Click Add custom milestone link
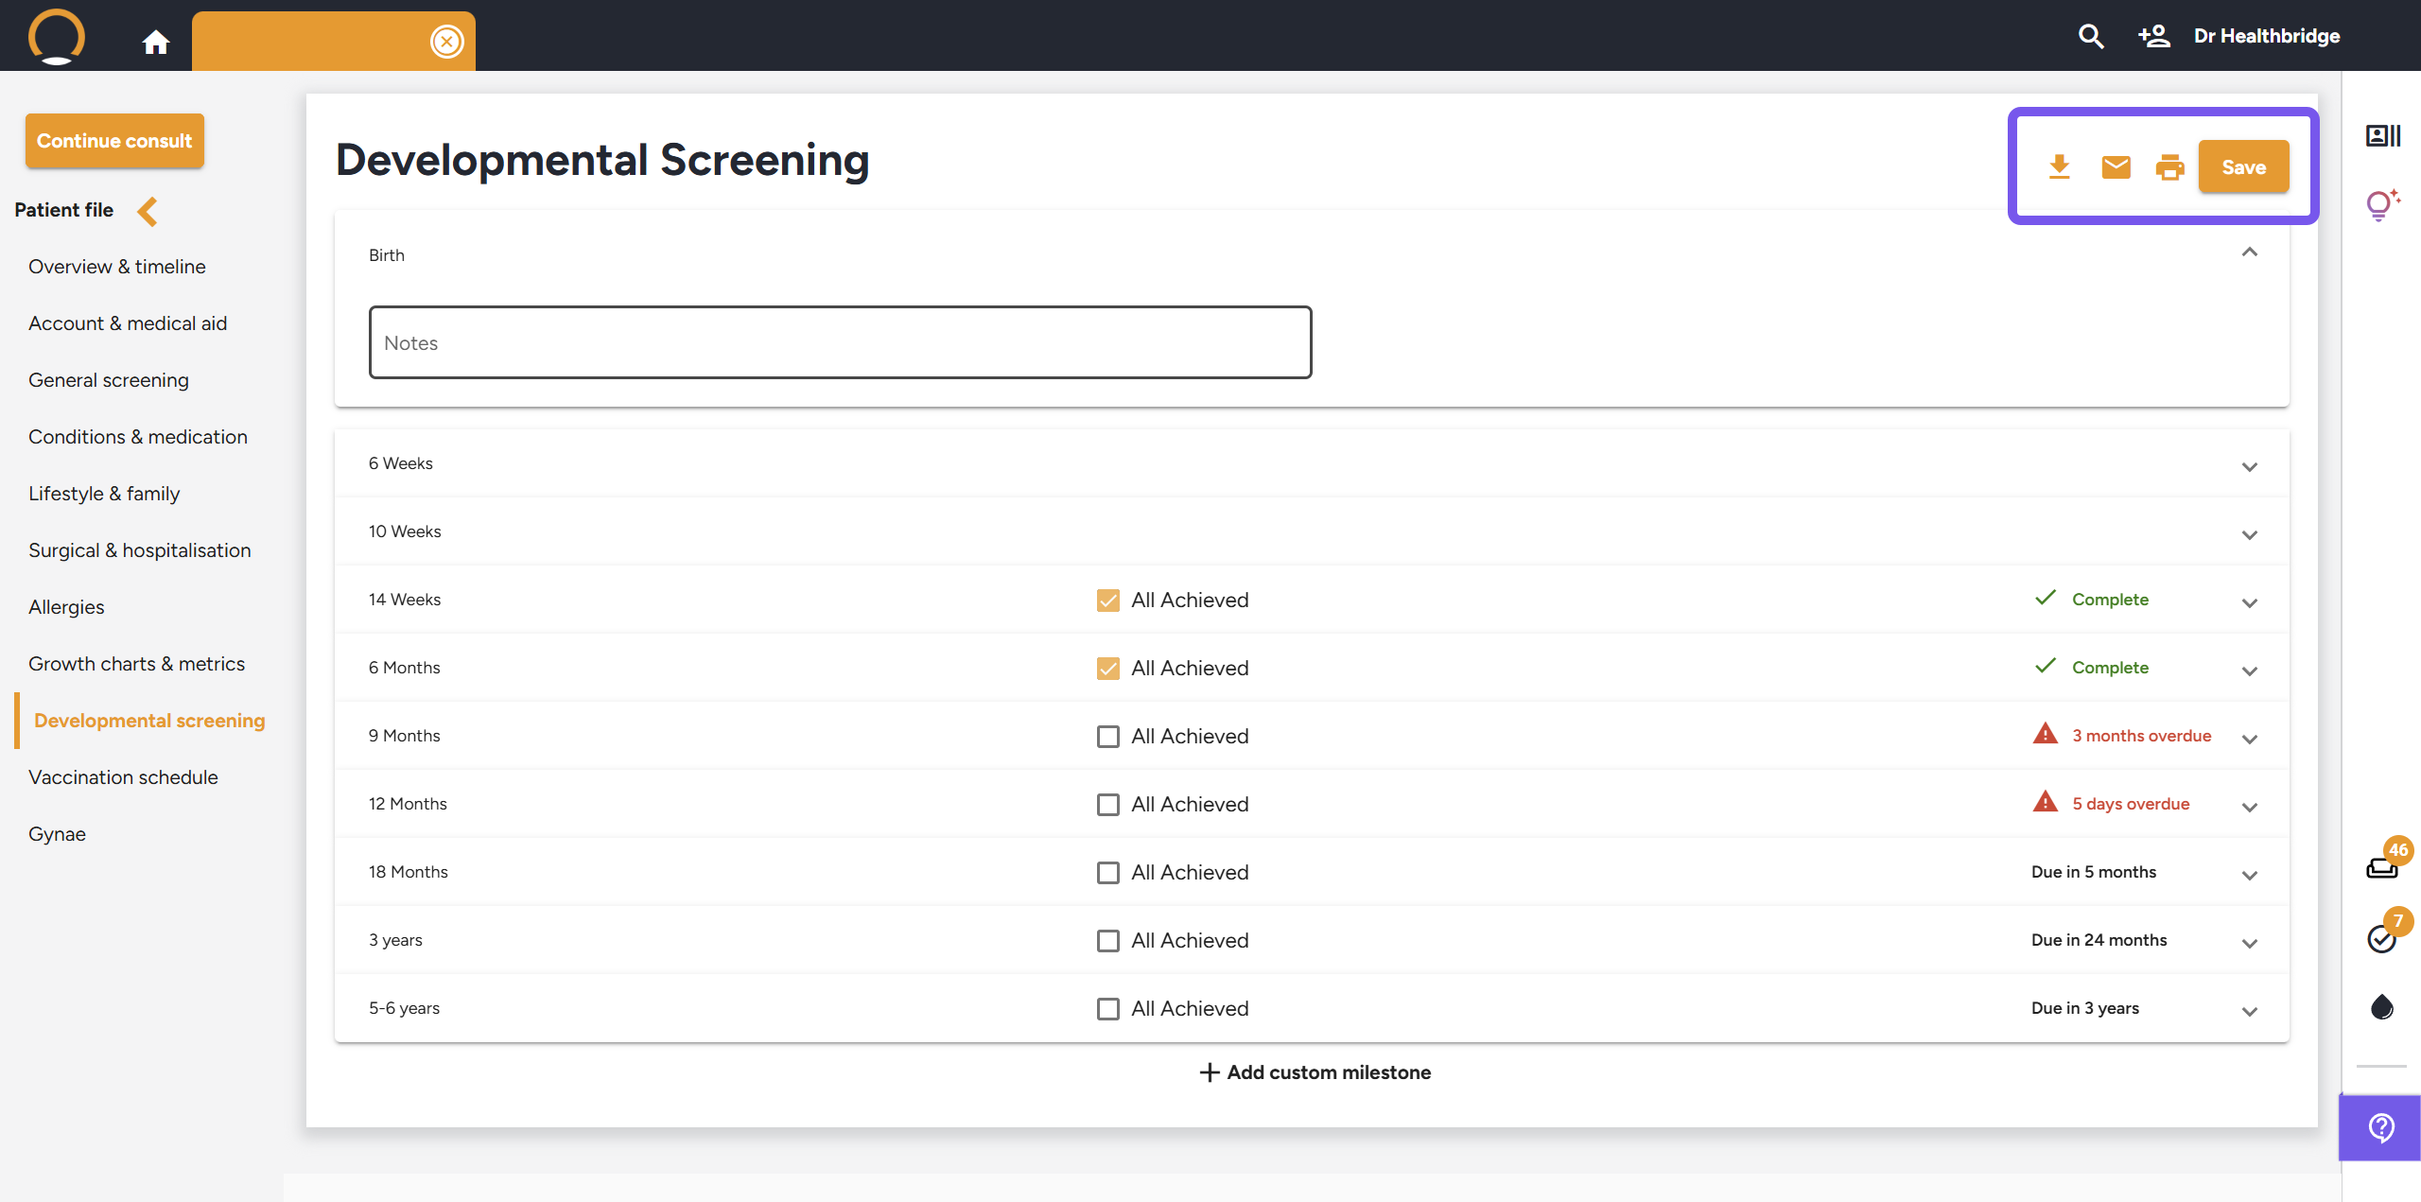 [1315, 1072]
